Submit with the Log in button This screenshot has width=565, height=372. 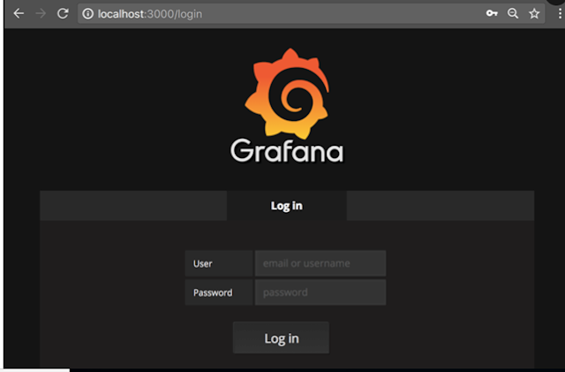click(281, 338)
